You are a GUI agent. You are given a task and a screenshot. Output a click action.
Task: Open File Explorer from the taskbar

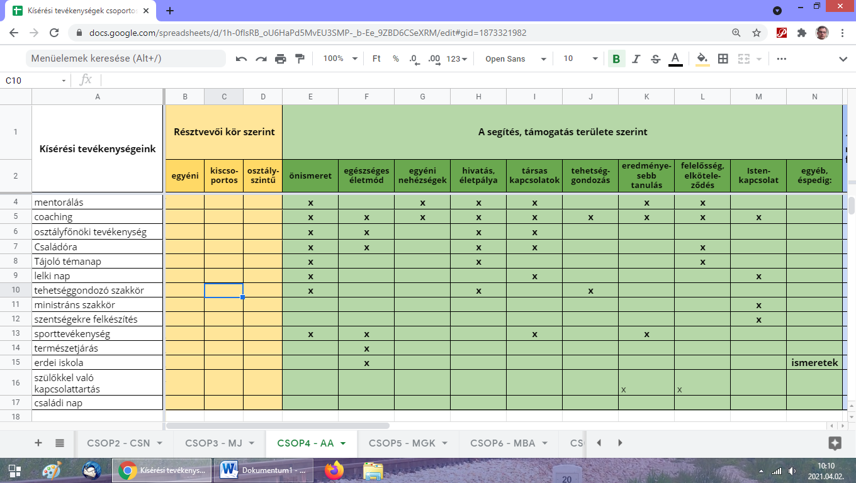pos(373,470)
